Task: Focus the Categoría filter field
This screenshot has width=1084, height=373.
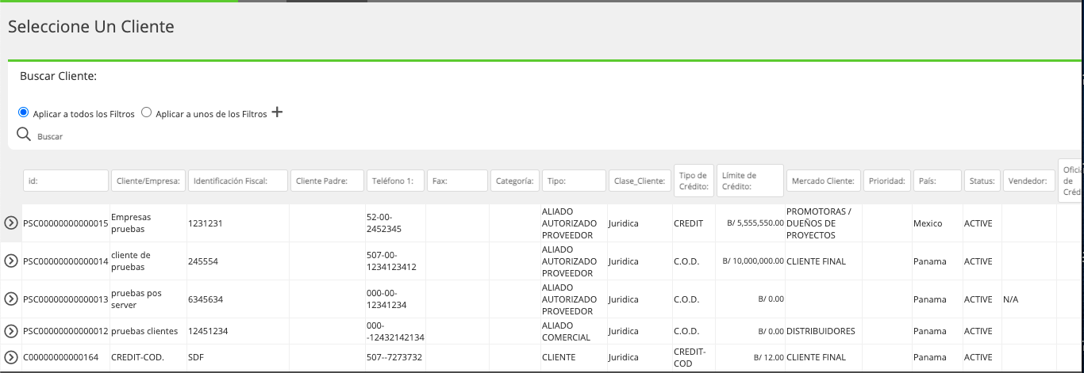Action: 515,181
